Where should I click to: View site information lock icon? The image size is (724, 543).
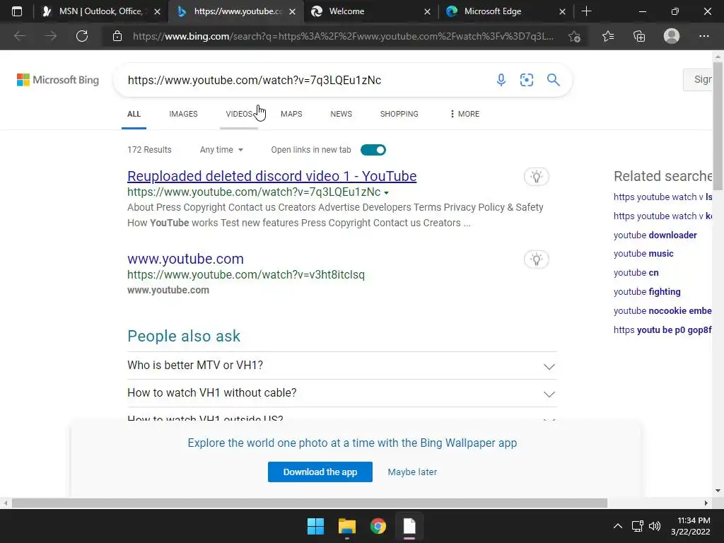117,36
